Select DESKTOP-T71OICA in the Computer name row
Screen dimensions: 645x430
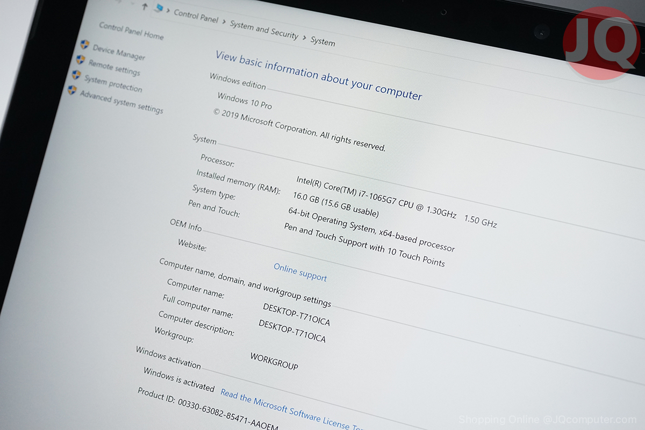point(296,315)
